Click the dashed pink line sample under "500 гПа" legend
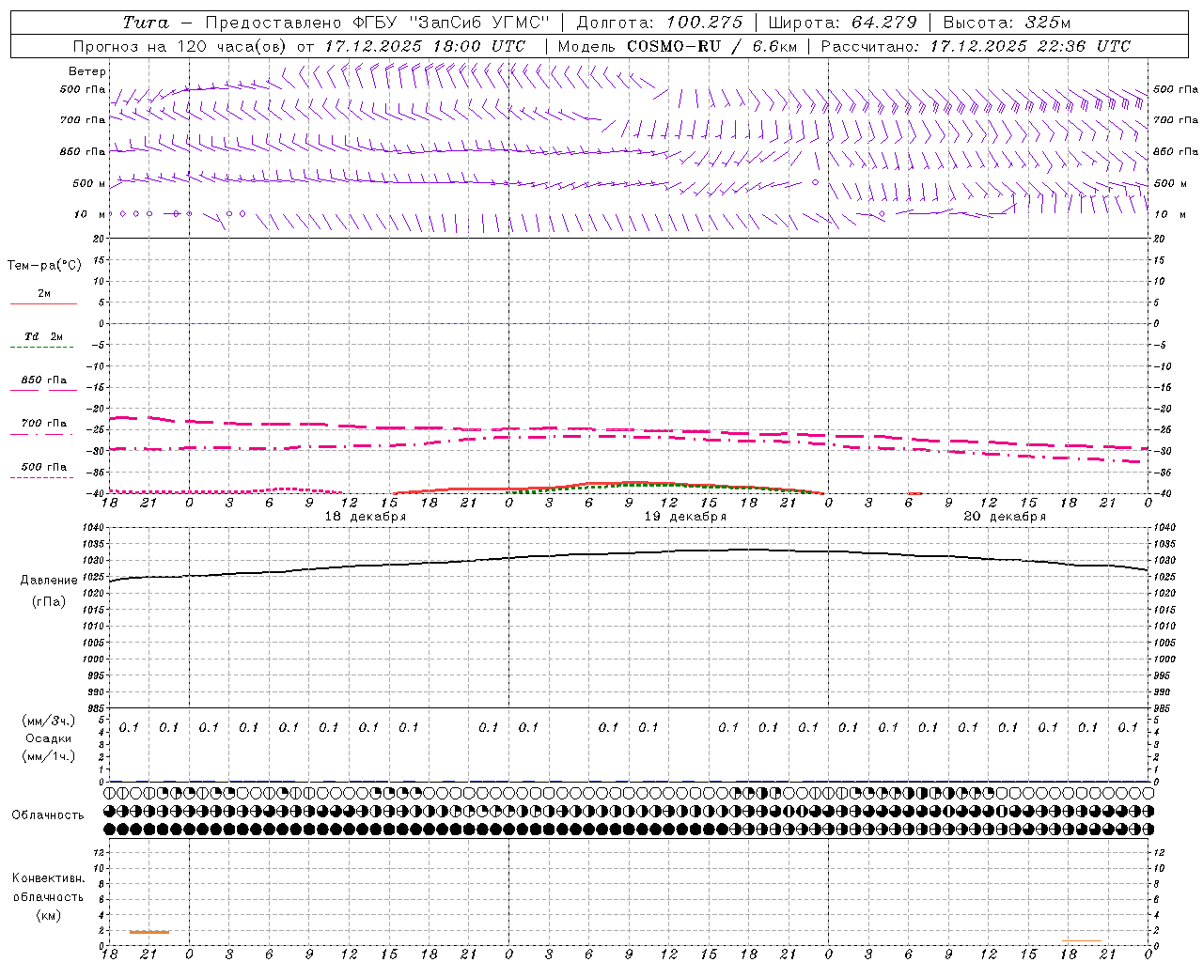 pyautogui.click(x=42, y=478)
